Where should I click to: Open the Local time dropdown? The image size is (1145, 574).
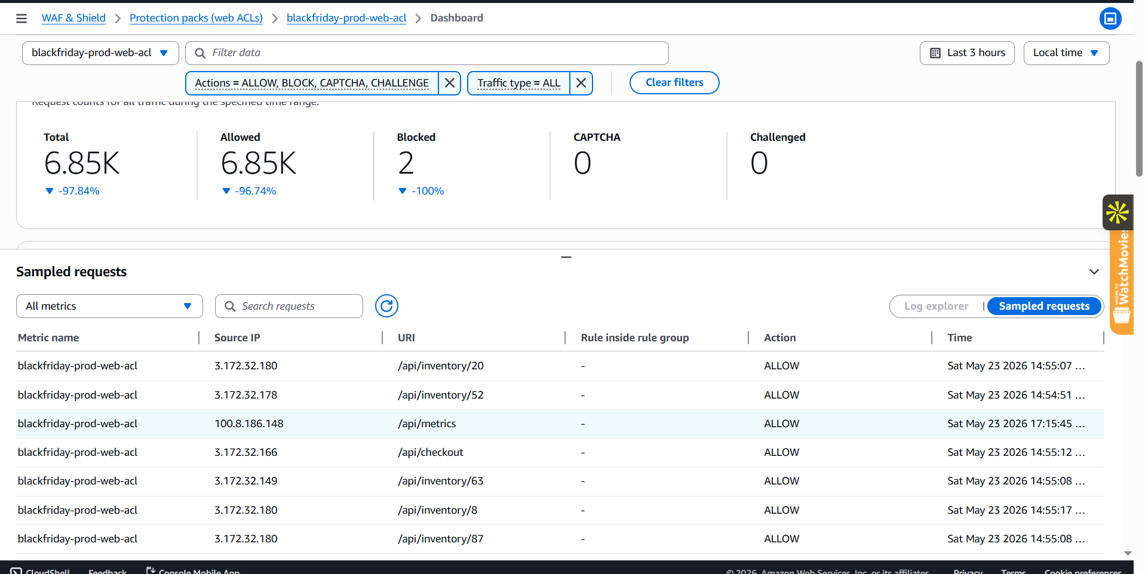1066,53
